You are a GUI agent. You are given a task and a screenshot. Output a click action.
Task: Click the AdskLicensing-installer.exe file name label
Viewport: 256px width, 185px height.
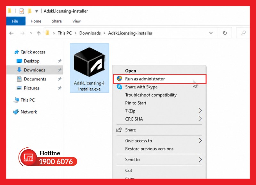click(x=89, y=86)
